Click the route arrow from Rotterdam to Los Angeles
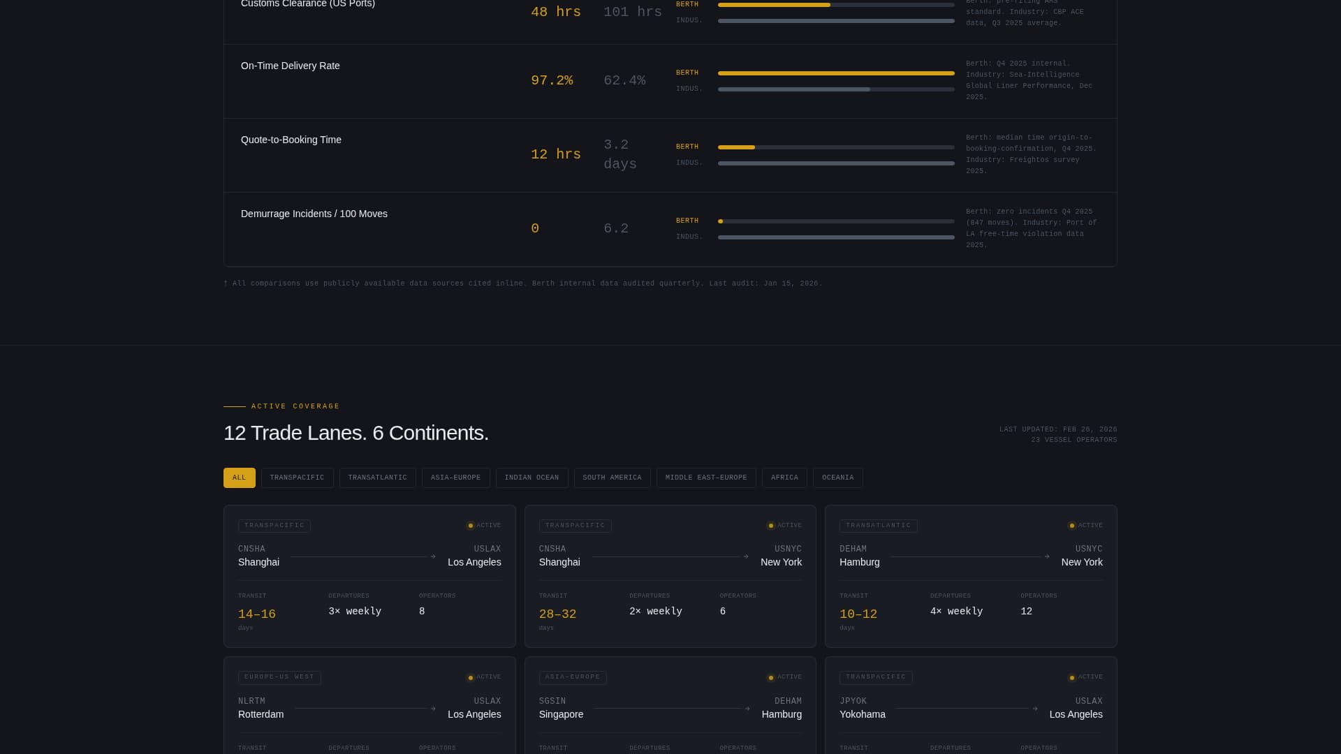The width and height of the screenshot is (1341, 754). (433, 708)
